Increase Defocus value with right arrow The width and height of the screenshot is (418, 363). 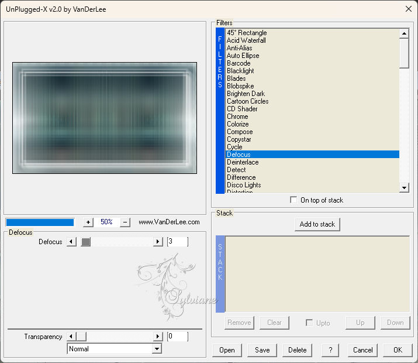click(x=158, y=242)
